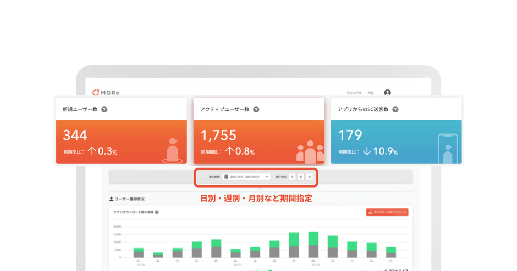Image resolution: width=517 pixels, height=271 pixels.
Task: Click help icon beside 新規ユーザー数
Action: pos(105,109)
